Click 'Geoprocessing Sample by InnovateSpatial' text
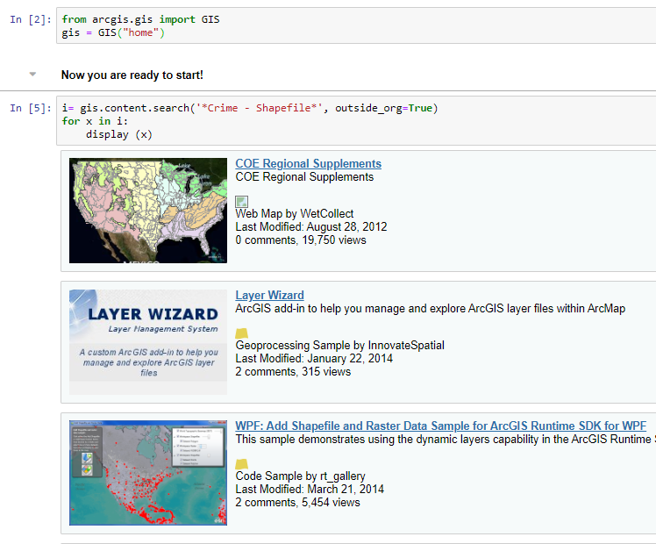The height and width of the screenshot is (544, 656). [x=339, y=345]
